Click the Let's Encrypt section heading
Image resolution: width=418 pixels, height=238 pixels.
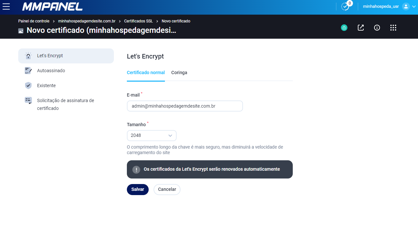click(145, 56)
